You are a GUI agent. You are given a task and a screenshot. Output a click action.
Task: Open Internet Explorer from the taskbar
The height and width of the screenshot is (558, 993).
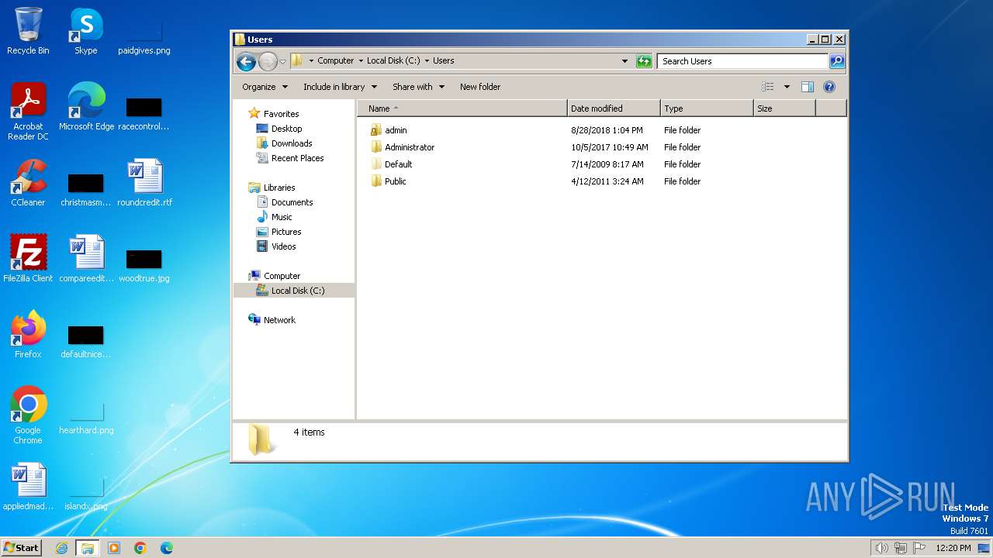(61, 548)
